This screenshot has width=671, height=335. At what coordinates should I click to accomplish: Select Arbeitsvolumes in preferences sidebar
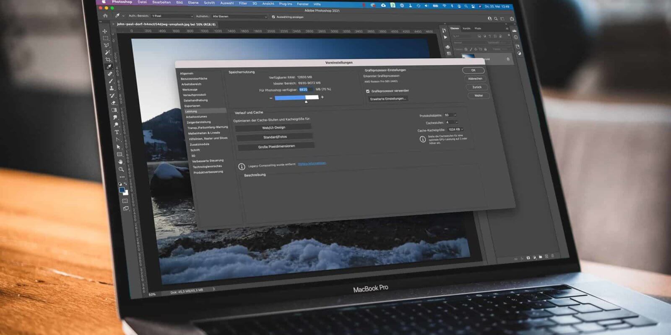[197, 117]
